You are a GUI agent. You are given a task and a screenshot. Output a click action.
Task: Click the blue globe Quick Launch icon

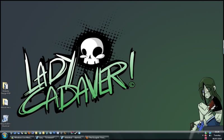click(x=51, y=133)
